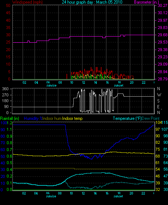Click the barometer value 30.27
The height and width of the screenshot is (205, 168).
(163, 5)
